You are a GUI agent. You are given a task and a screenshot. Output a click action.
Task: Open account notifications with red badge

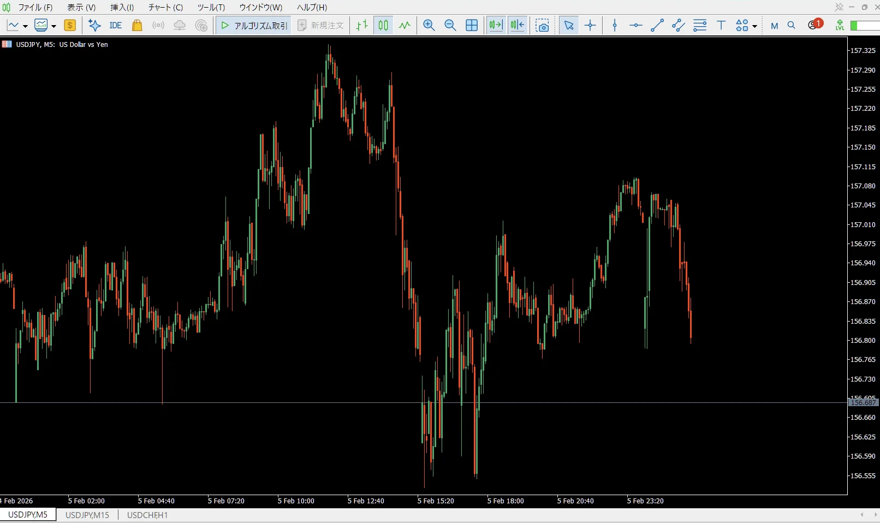815,25
